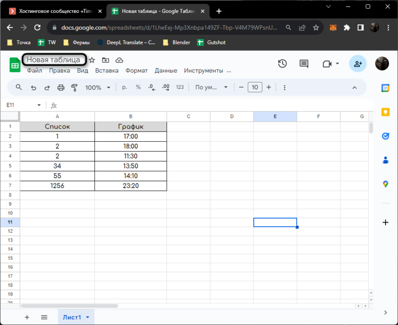This screenshot has height=325, width=398.
Task: Click the share button with person icon
Action: tap(357, 64)
